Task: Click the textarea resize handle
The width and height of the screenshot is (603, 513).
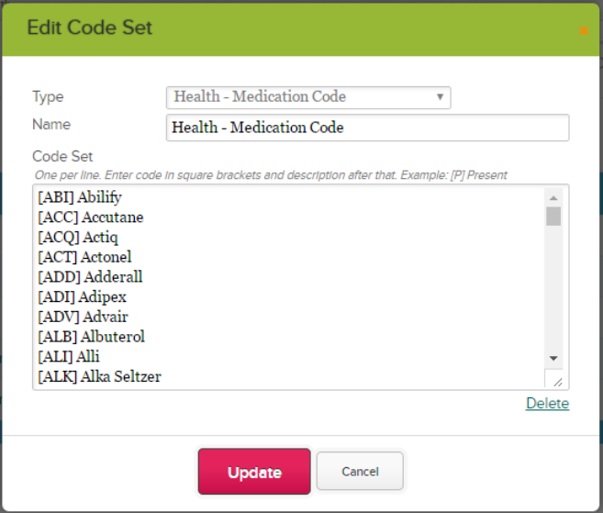Action: point(557,382)
